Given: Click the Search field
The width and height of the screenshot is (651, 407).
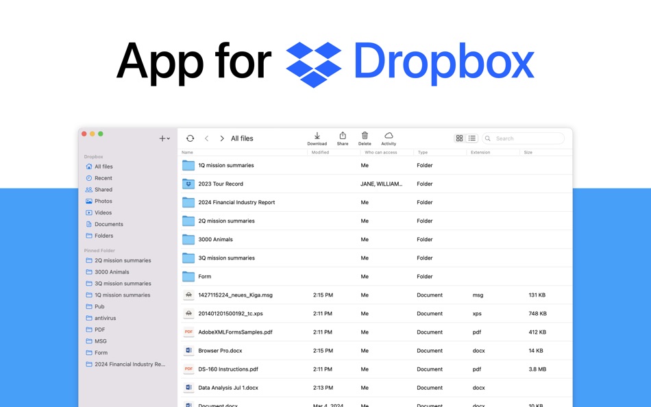Looking at the screenshot, I should (x=523, y=138).
